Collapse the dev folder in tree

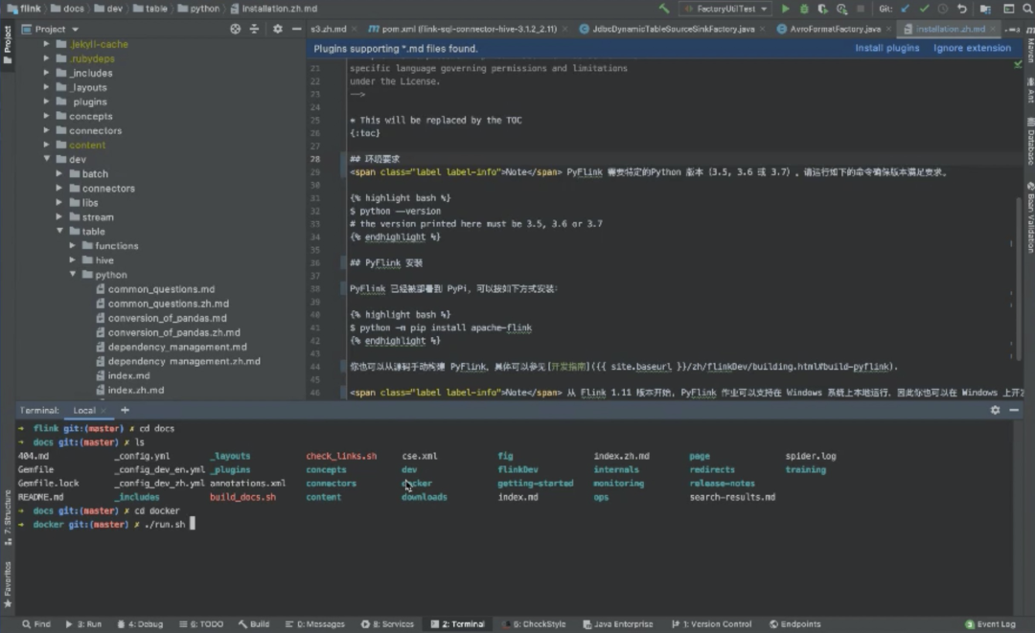[47, 159]
